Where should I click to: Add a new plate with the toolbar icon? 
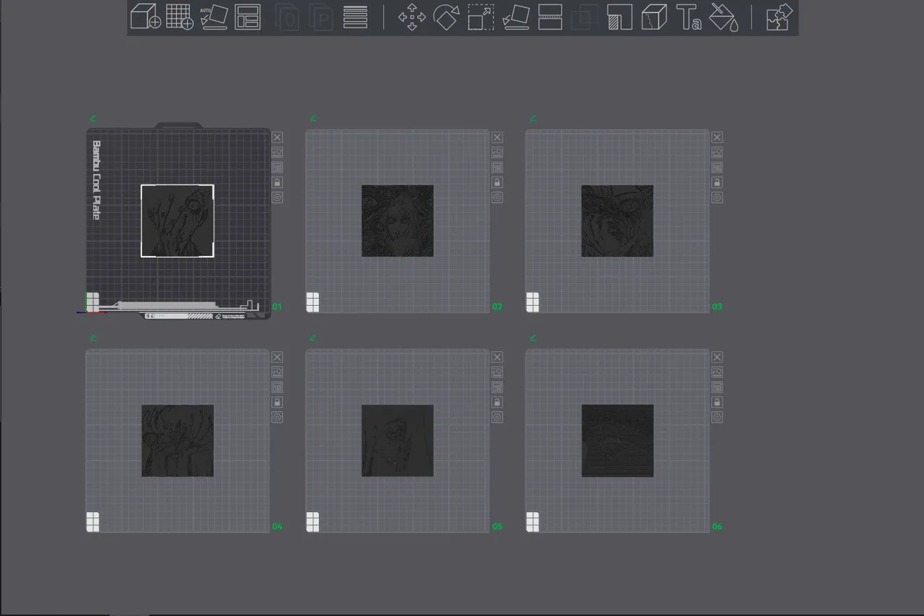coord(179,18)
